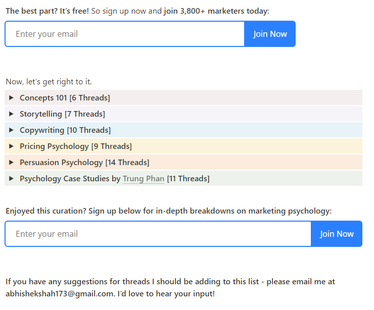Expand the Copywriting arrow marker
The height and width of the screenshot is (310, 374).
pos(12,130)
